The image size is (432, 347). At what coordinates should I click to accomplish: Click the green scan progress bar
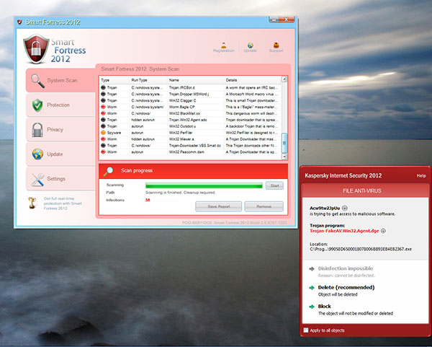pyautogui.click(x=204, y=186)
